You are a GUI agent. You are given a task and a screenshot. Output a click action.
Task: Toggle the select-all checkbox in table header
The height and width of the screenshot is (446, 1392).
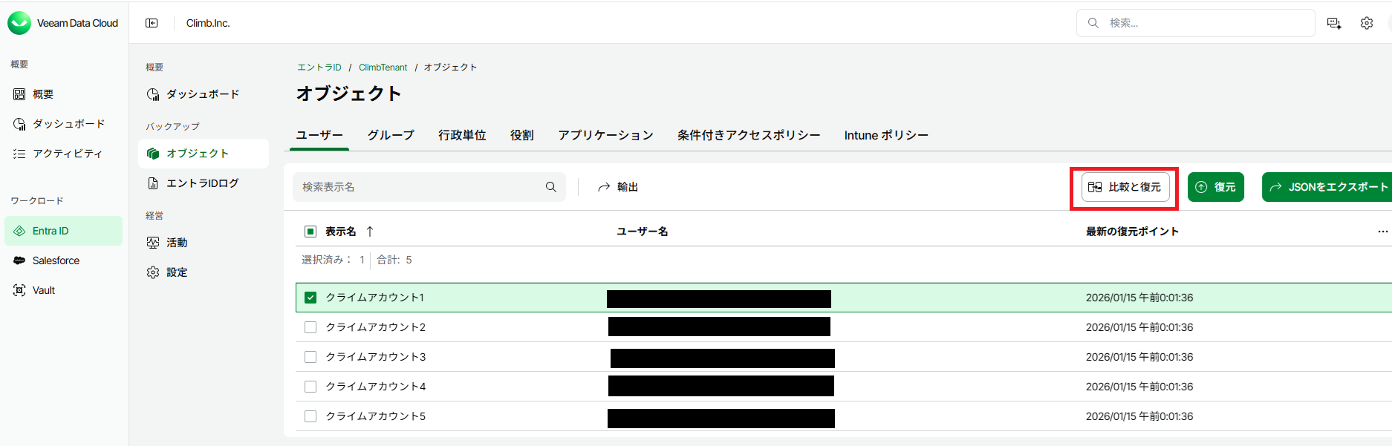(310, 231)
